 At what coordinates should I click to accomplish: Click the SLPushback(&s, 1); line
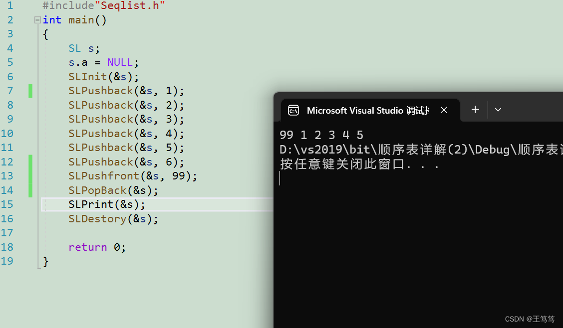coord(126,91)
